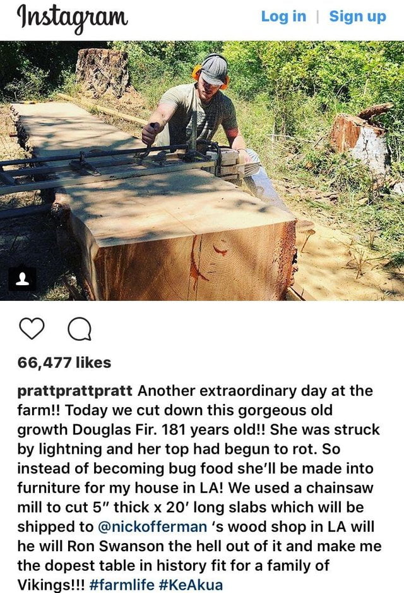
Task: View the 66,477 likes list
Action: (x=64, y=362)
